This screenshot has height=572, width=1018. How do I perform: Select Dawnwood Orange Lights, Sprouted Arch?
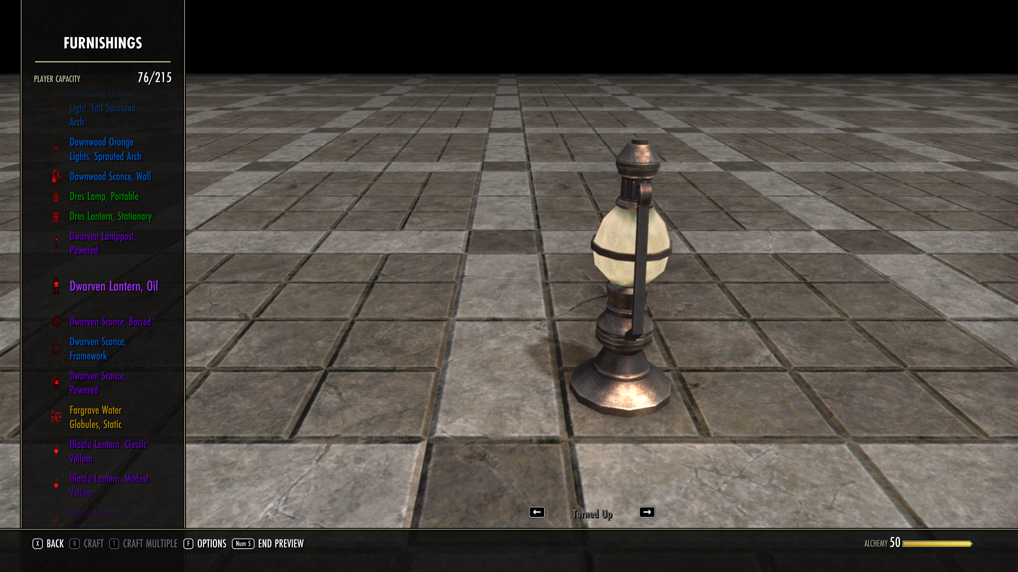pyautogui.click(x=106, y=149)
